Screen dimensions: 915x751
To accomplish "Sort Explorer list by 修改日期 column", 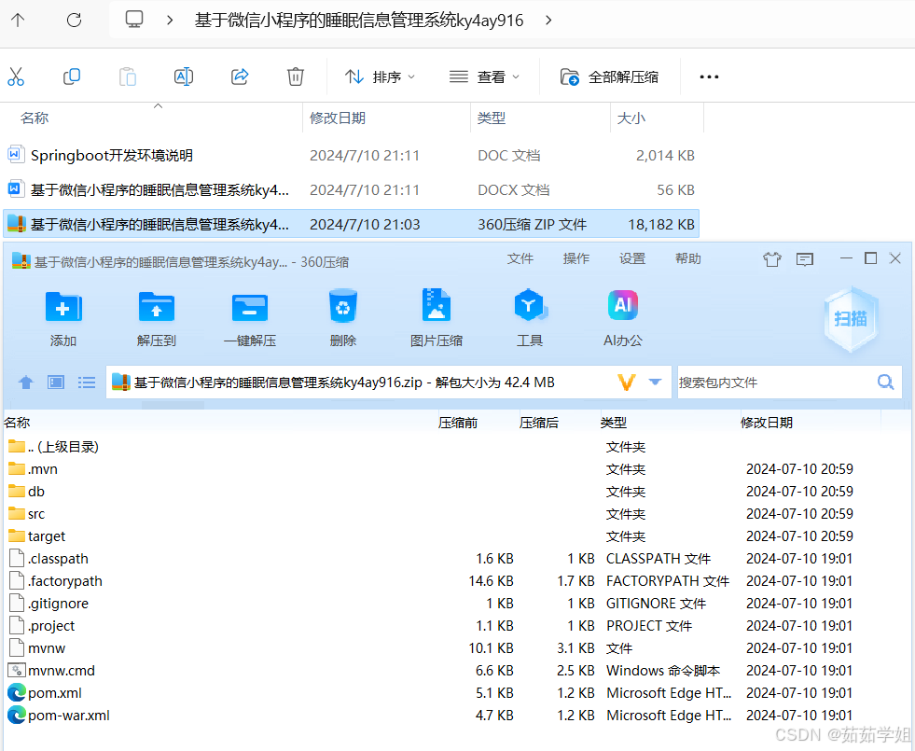I will click(338, 118).
